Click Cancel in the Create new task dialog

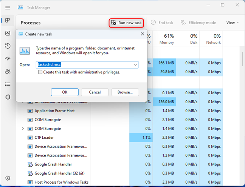[x=95, y=92]
